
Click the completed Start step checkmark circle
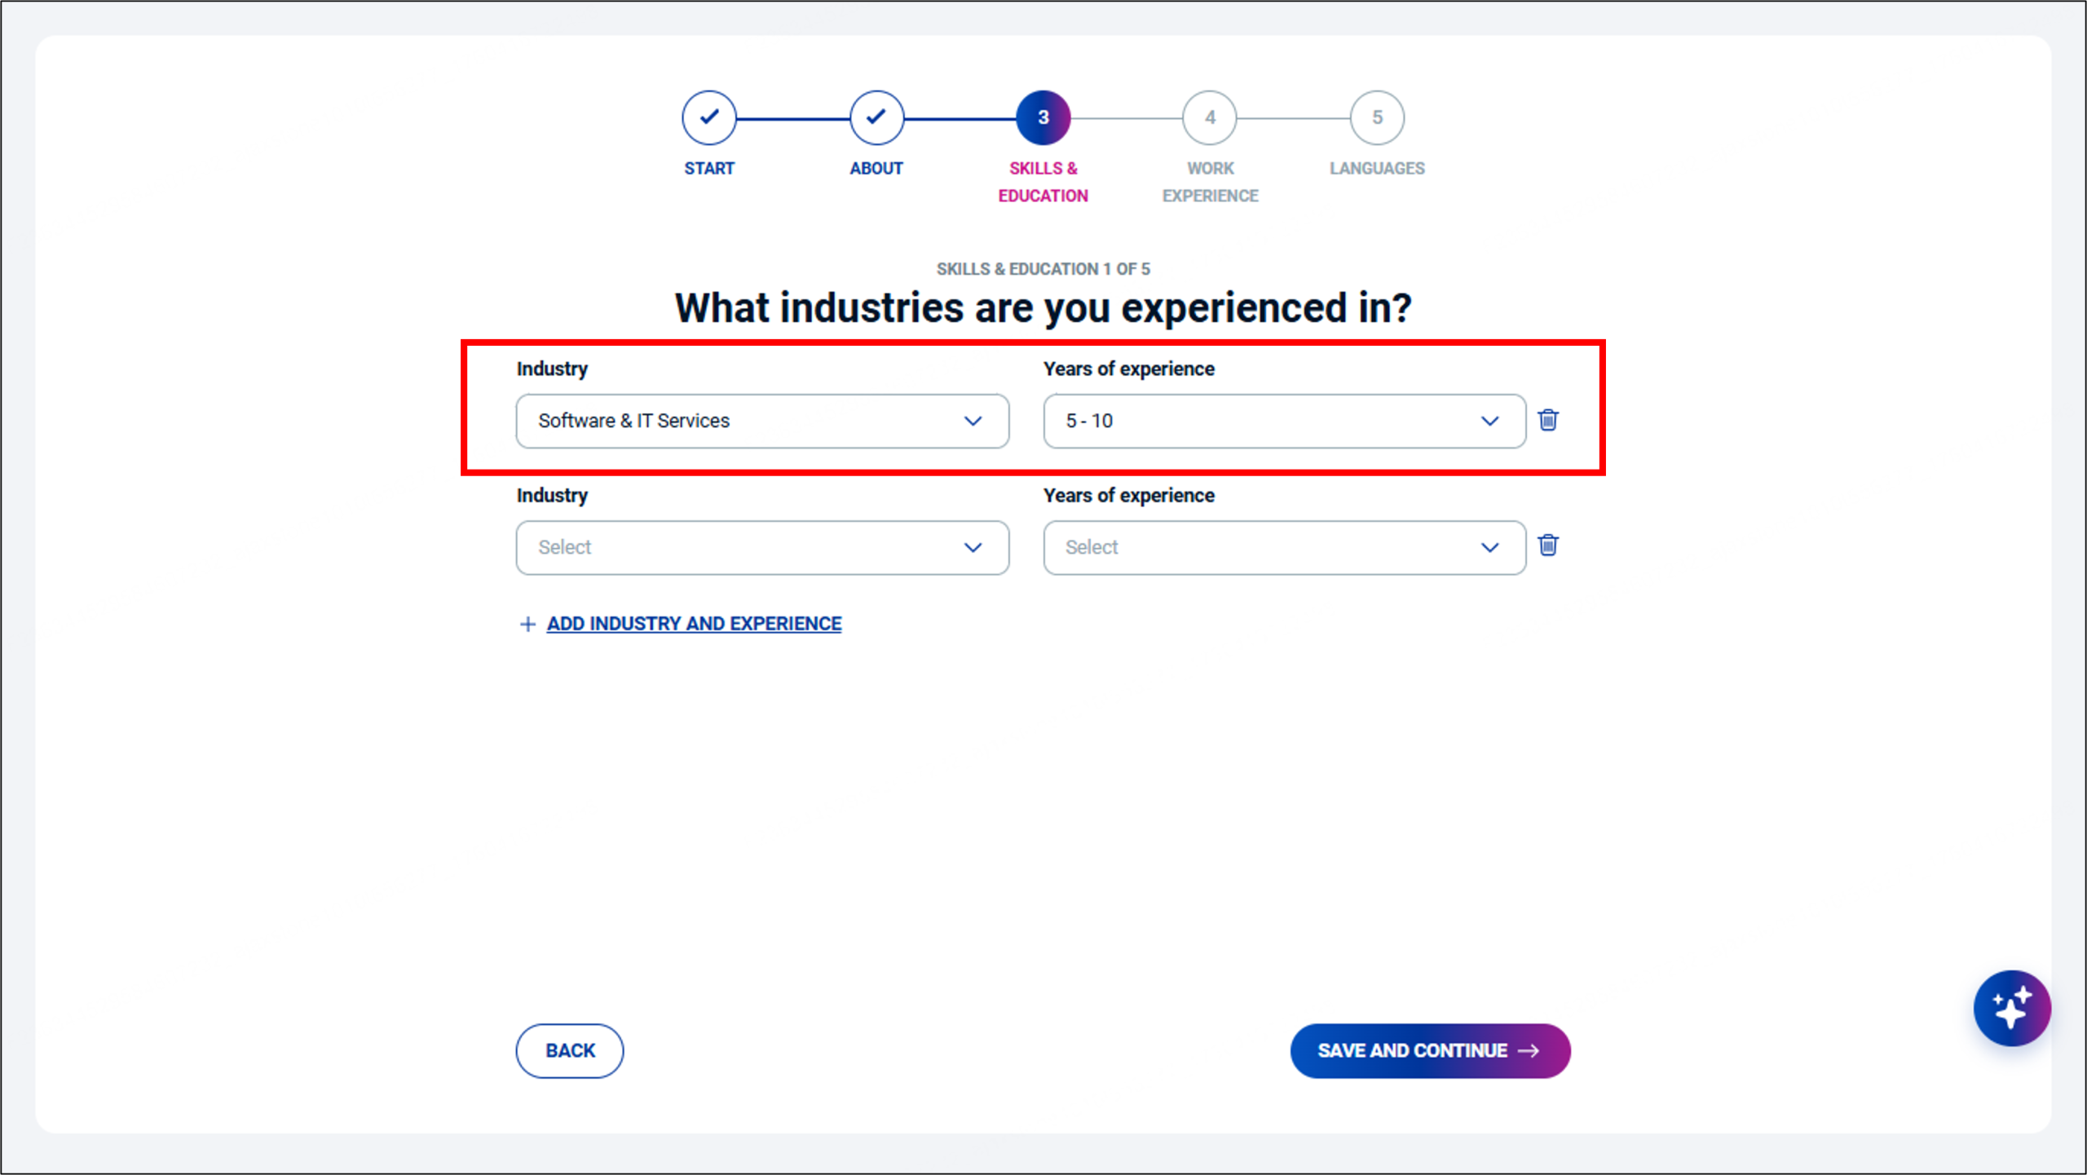(709, 117)
